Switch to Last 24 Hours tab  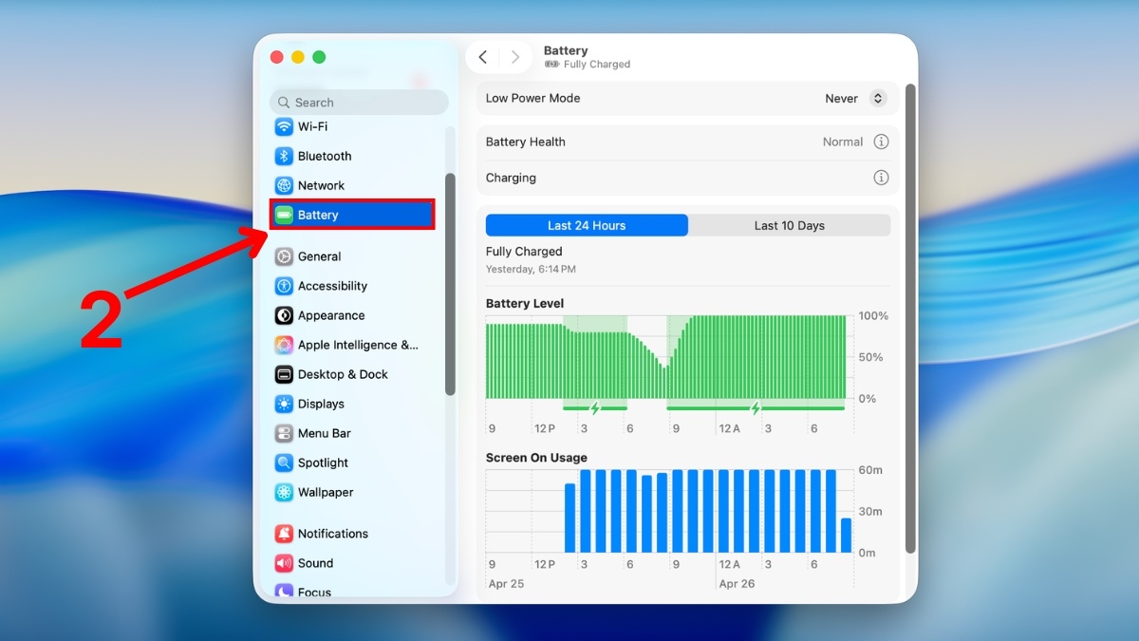[x=587, y=225]
